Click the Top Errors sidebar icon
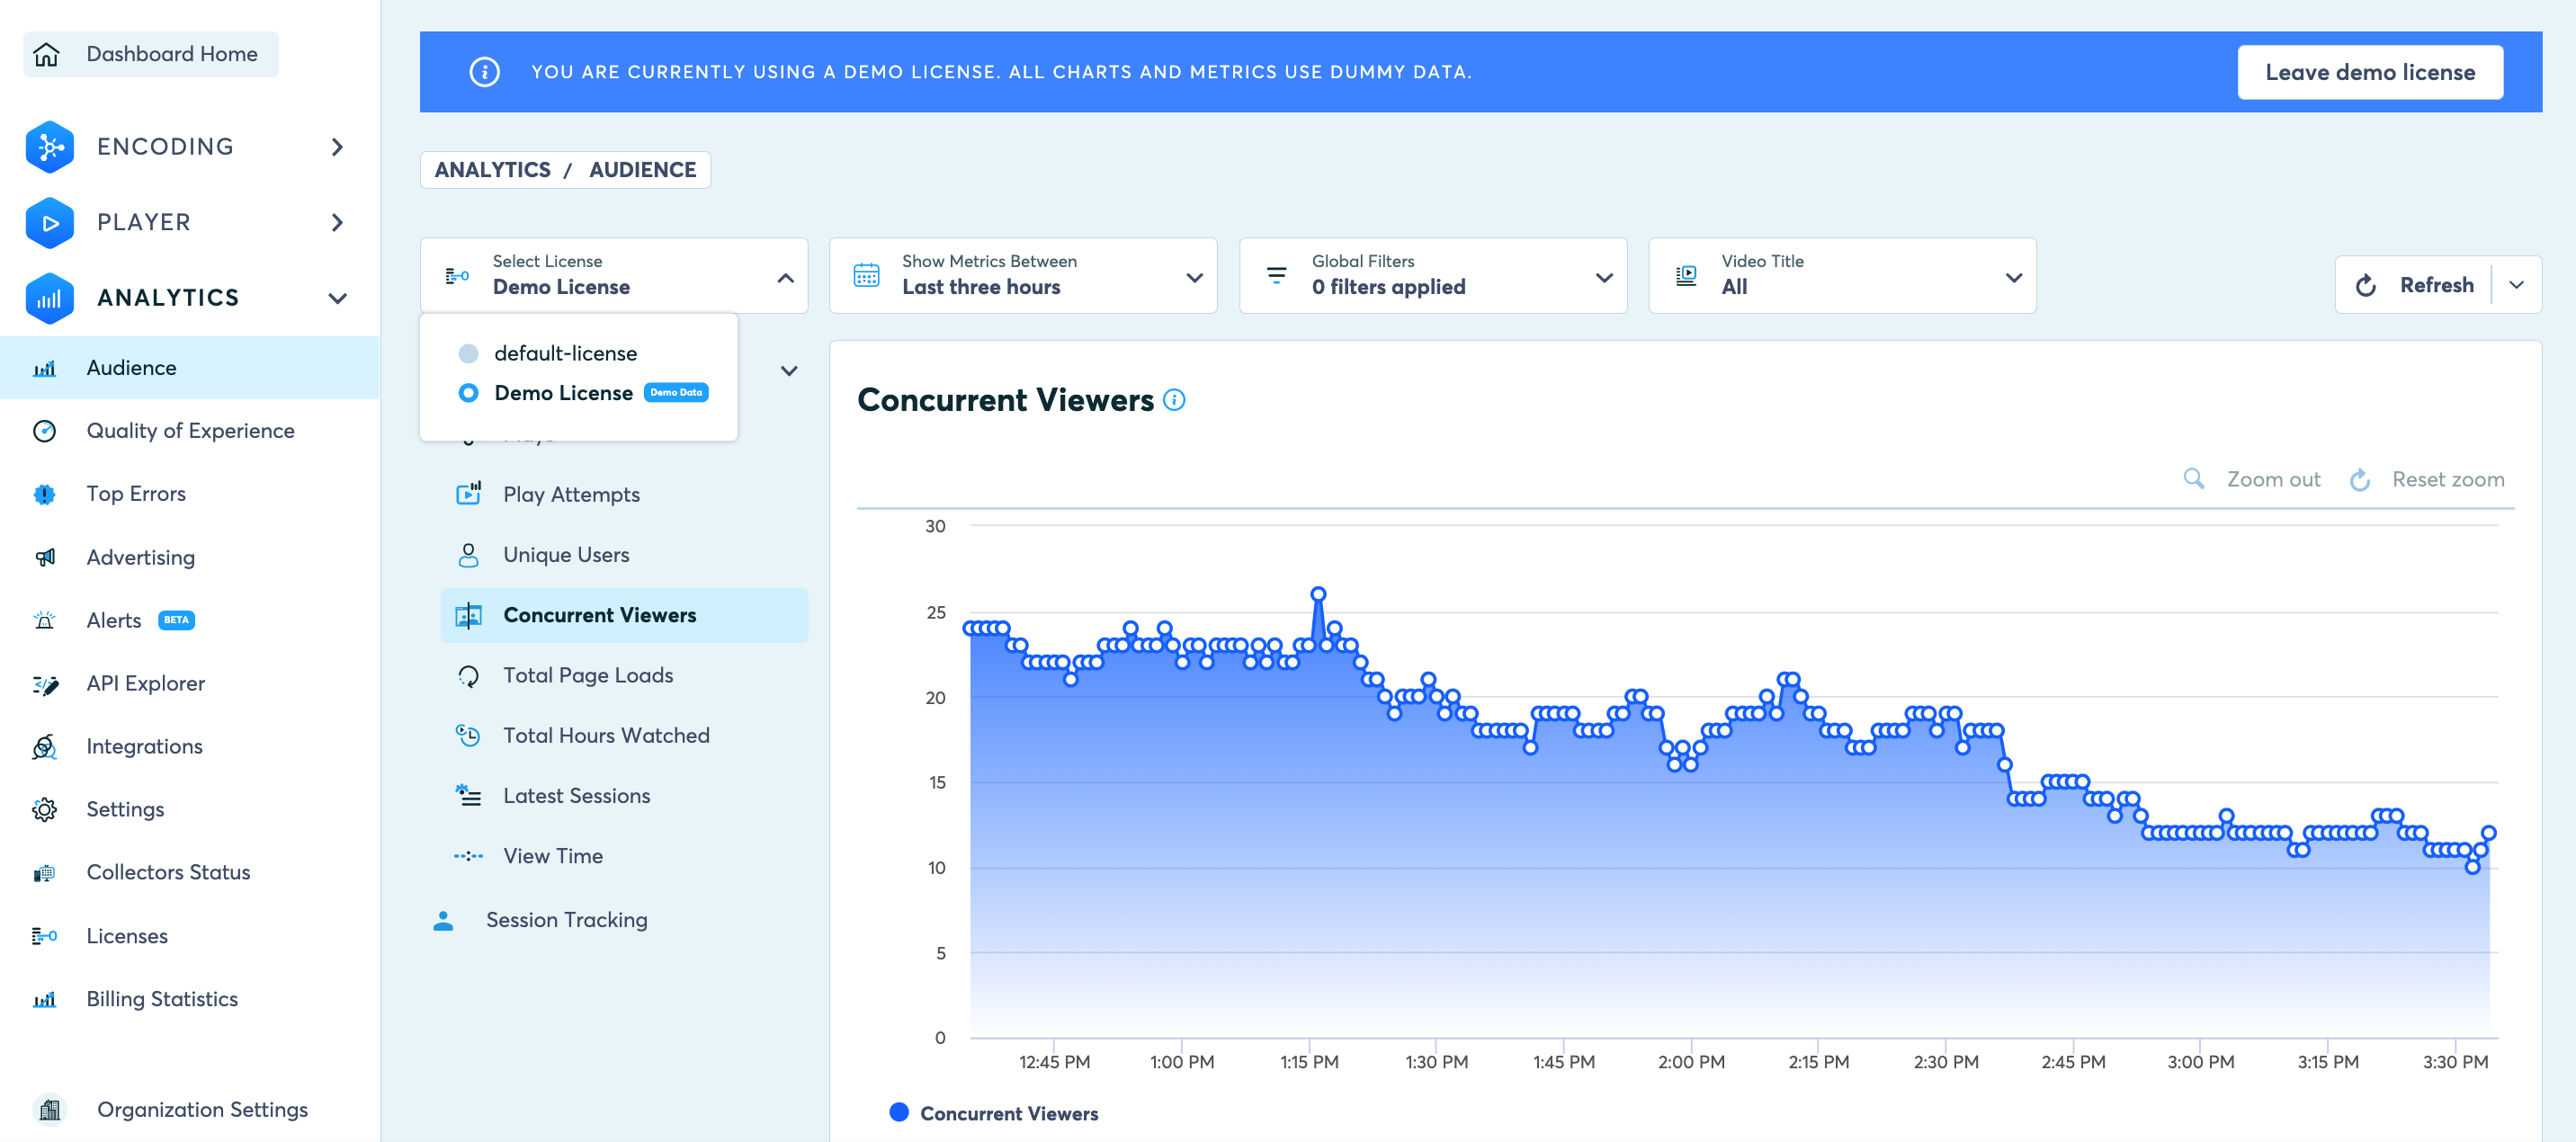This screenshot has width=2576, height=1142. point(44,494)
